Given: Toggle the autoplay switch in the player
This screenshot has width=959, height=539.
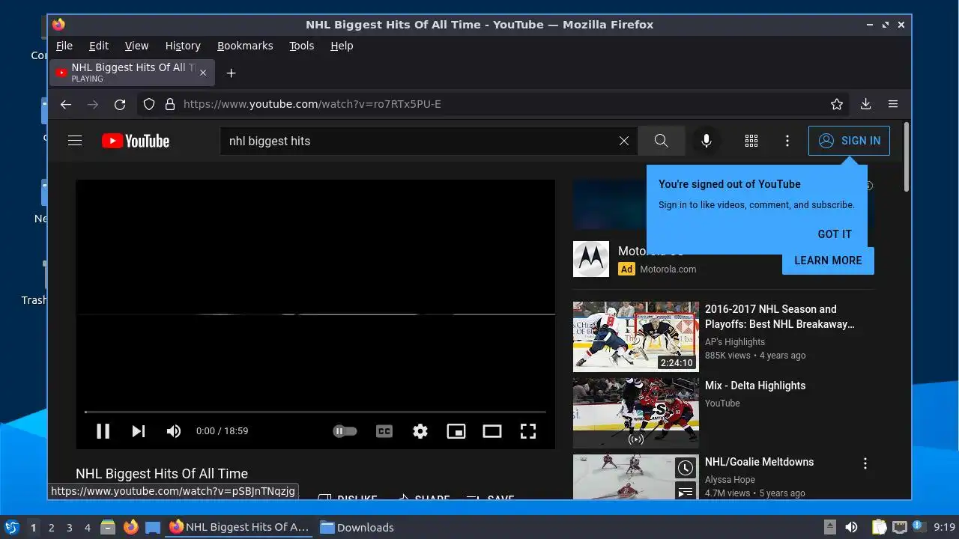Looking at the screenshot, I should 345,431.
